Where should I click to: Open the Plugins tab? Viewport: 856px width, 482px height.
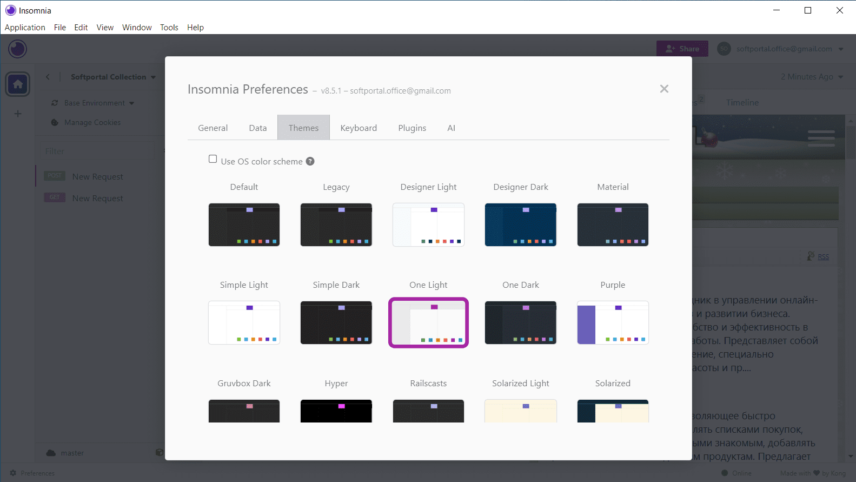[412, 128]
